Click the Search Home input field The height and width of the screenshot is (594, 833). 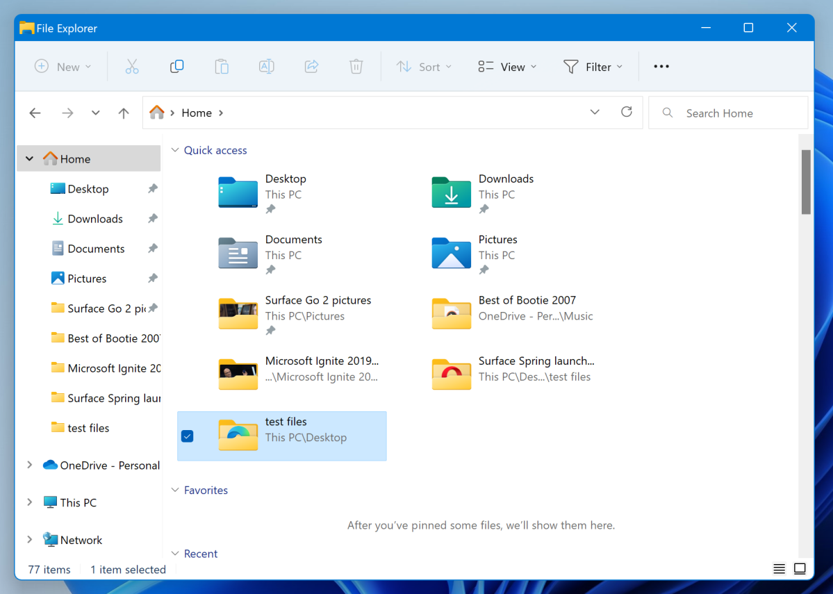coord(728,113)
